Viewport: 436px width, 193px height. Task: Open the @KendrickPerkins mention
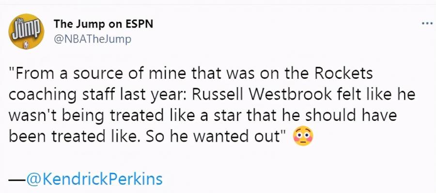[x=94, y=179]
